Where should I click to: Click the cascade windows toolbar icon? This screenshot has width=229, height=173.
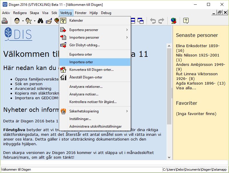[x=141, y=21]
